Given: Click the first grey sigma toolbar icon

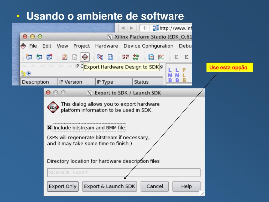Looking at the screenshot, I should pyautogui.click(x=176, y=57).
